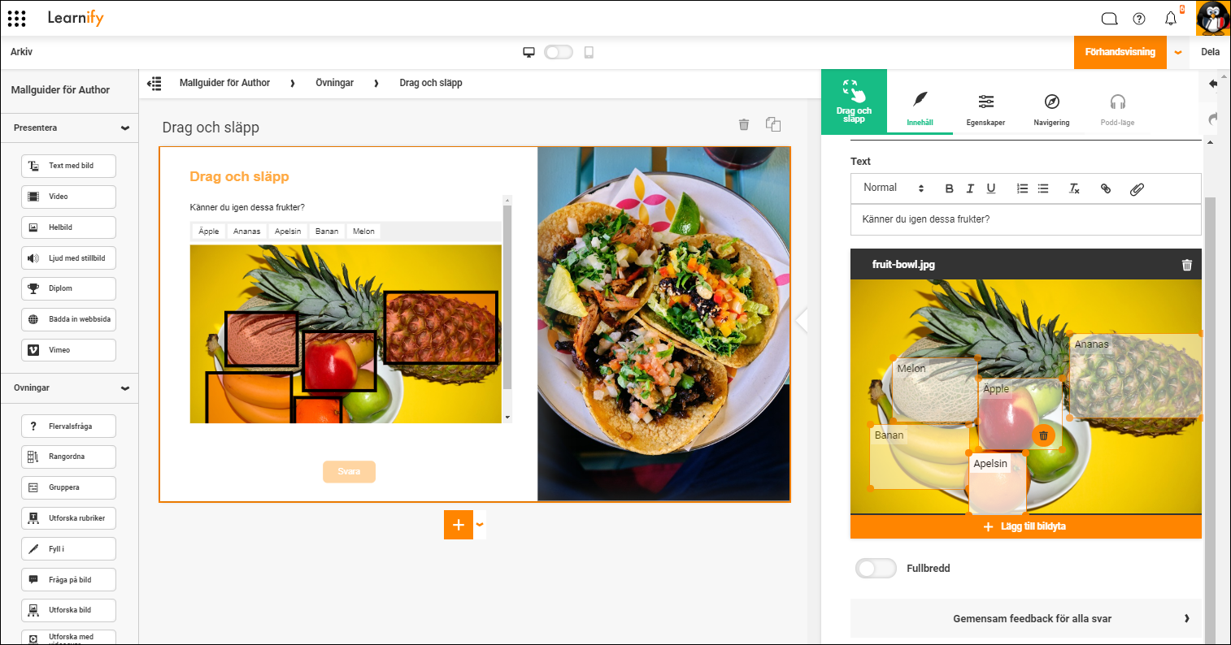
Task: Open the Normal text style dropdown
Action: [894, 188]
